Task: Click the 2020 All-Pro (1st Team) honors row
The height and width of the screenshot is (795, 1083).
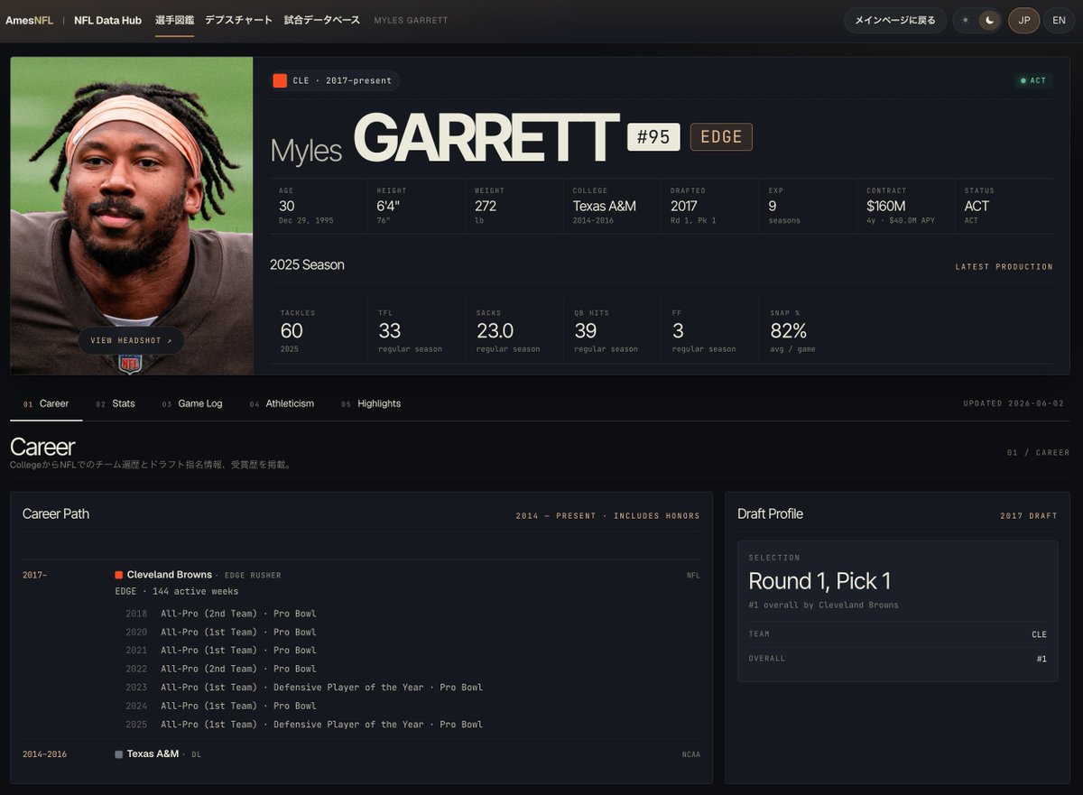Action: tap(221, 632)
